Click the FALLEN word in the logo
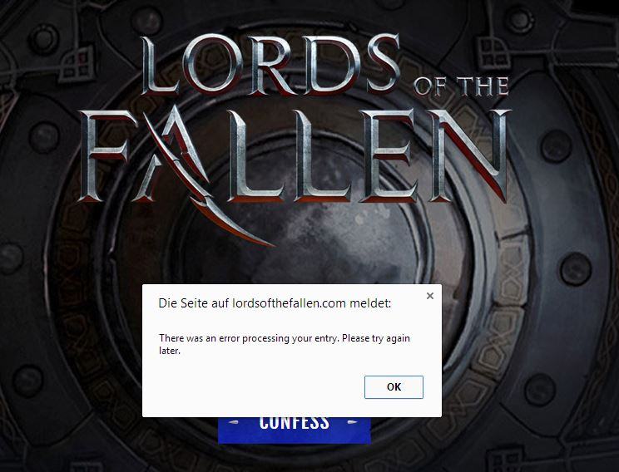619x472 pixels. point(294,155)
